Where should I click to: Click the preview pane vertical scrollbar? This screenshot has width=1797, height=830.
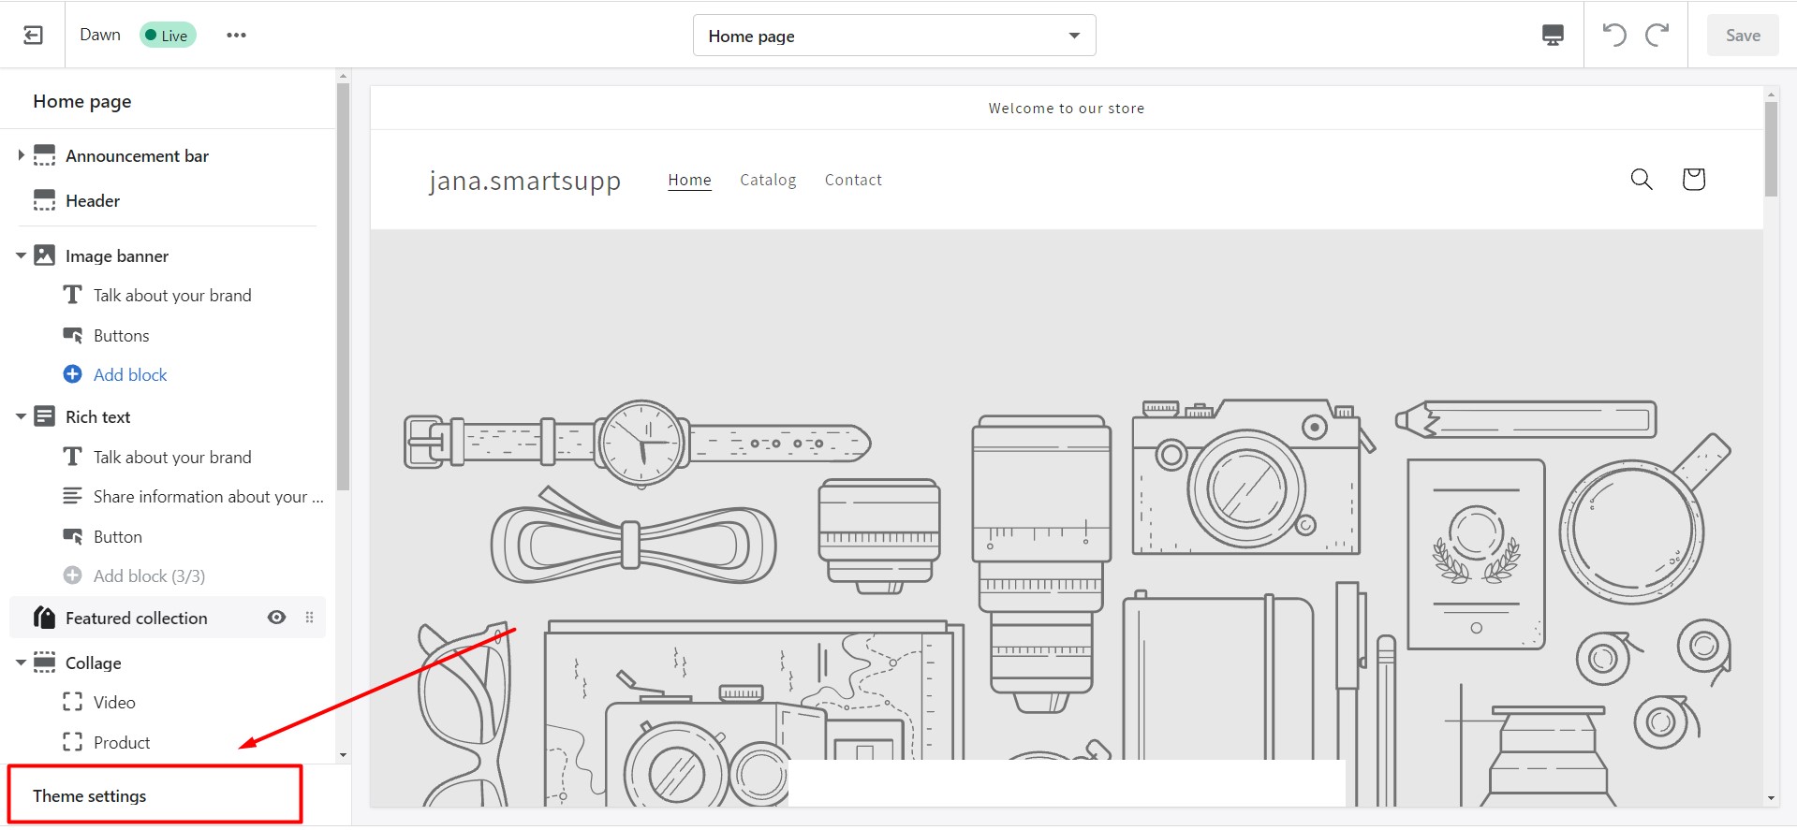pyautogui.click(x=1771, y=150)
